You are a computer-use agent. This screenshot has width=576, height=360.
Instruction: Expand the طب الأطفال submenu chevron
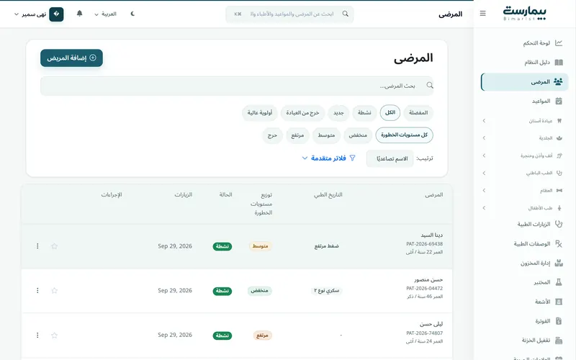point(484,208)
